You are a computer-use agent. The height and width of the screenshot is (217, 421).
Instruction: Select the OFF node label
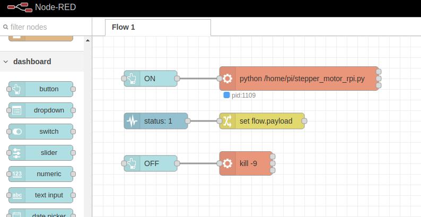point(152,163)
